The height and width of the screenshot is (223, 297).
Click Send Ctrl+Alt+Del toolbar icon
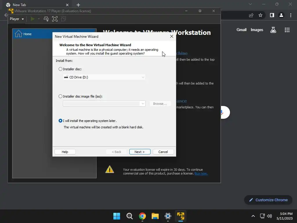[x=46, y=19]
